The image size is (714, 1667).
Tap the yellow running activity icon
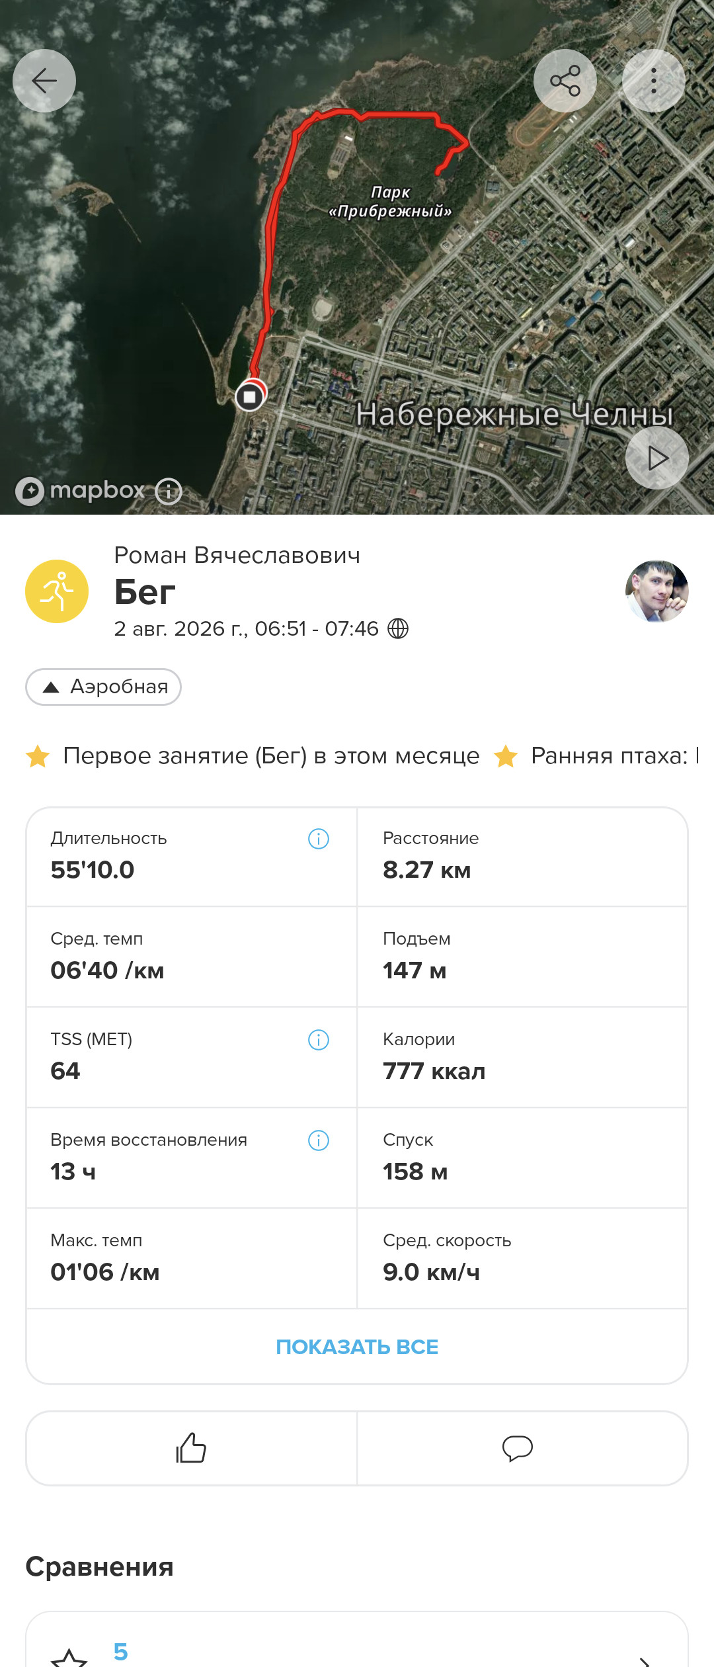point(57,591)
